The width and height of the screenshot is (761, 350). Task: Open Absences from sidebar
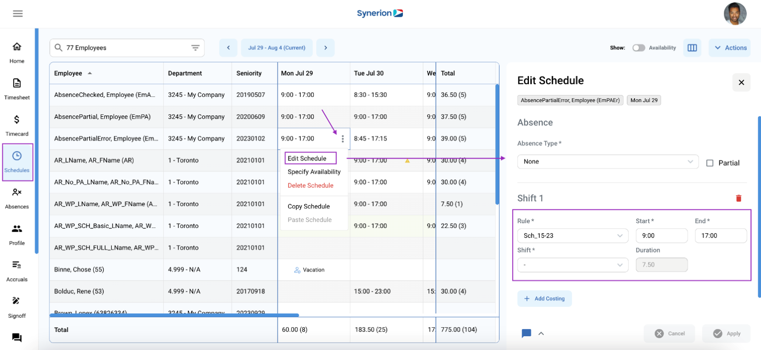17,198
